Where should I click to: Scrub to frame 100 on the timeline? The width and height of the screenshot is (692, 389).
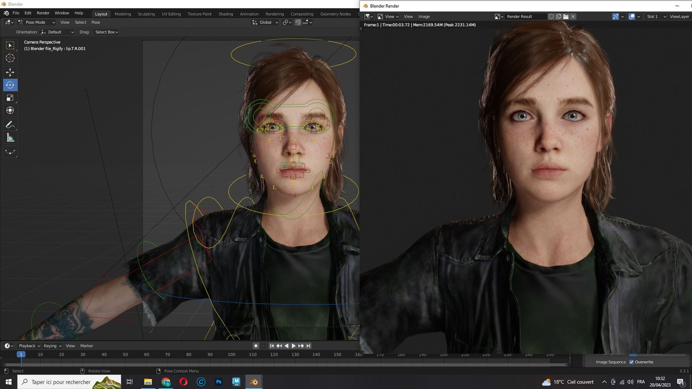pos(231,354)
